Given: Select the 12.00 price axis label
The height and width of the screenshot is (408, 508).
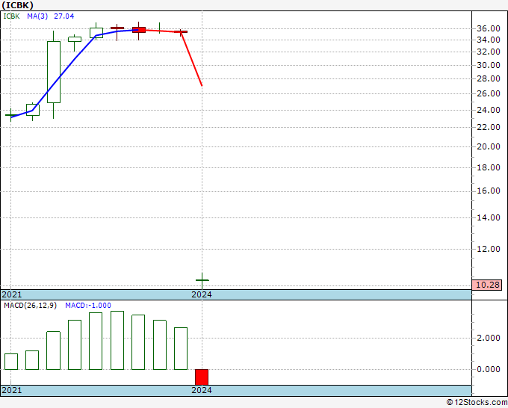Looking at the screenshot, I should coord(489,249).
